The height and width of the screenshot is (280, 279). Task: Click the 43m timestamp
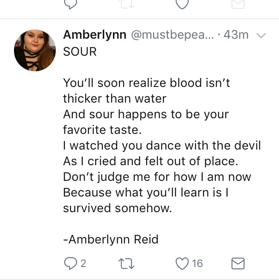236,34
